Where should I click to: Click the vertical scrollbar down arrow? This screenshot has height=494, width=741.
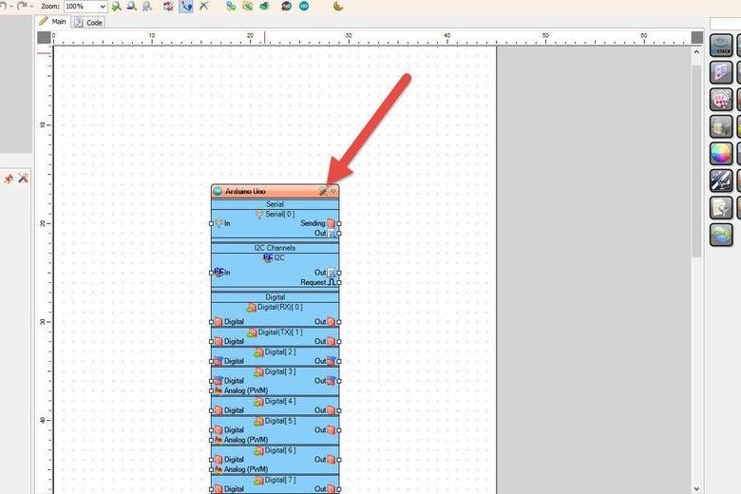[696, 489]
